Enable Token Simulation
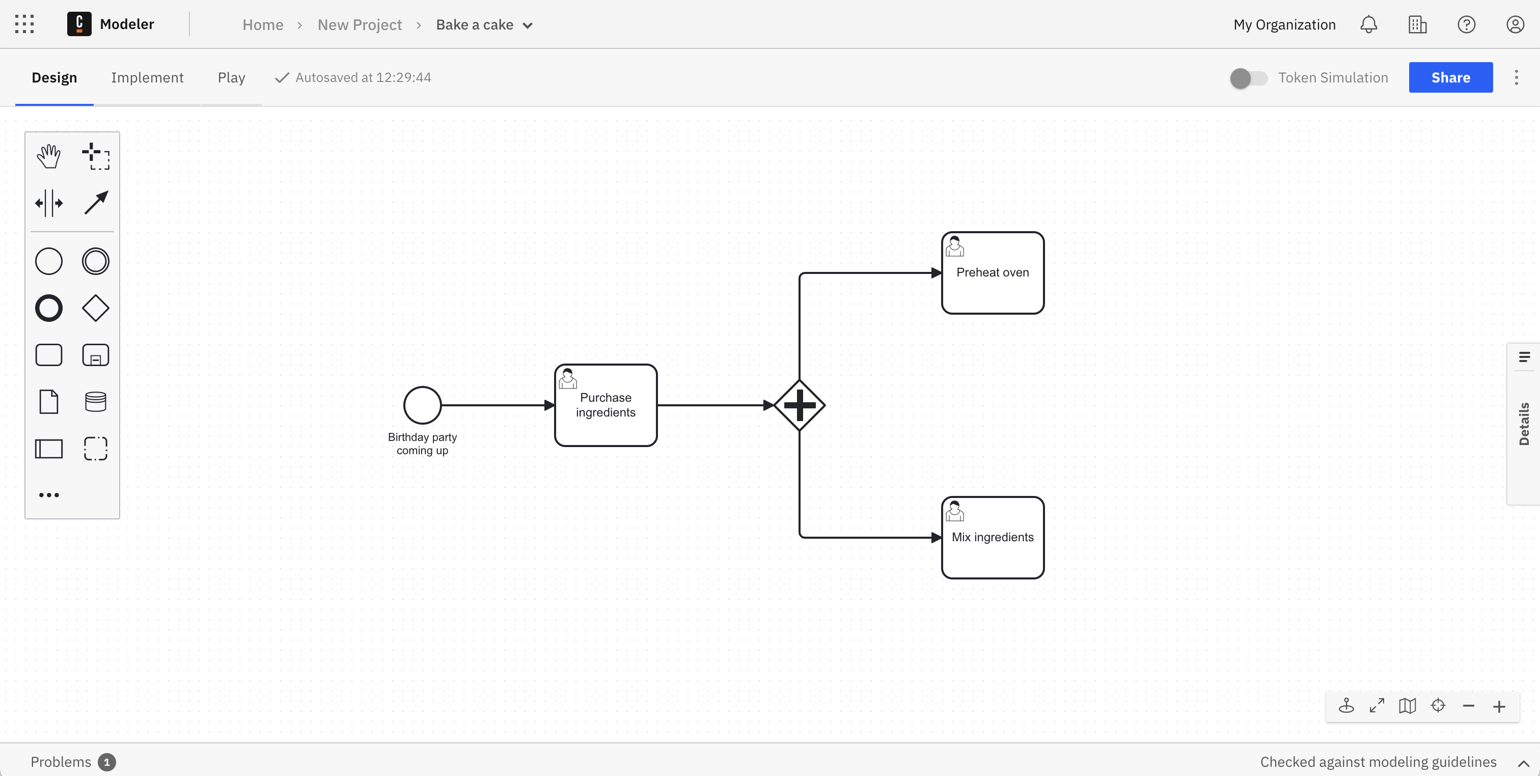The width and height of the screenshot is (1540, 776). (1248, 77)
